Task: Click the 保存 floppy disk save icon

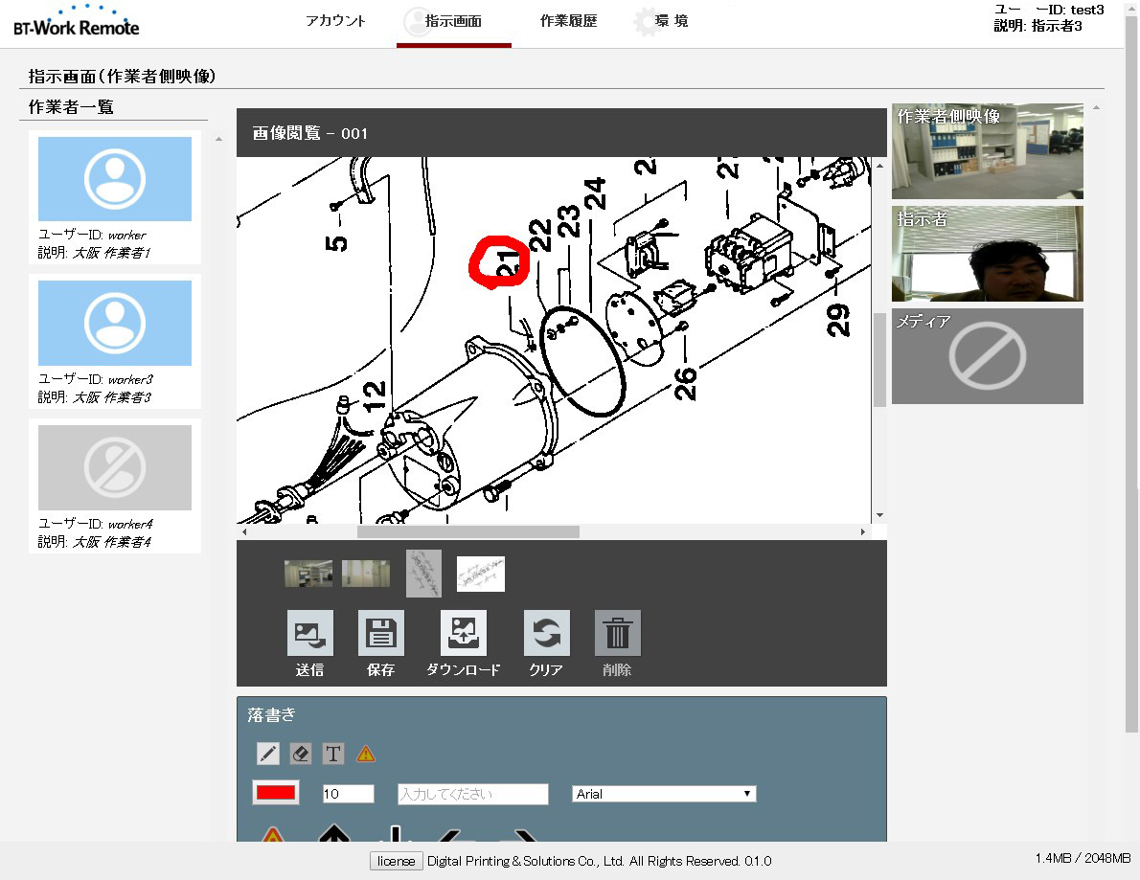Action: (380, 634)
